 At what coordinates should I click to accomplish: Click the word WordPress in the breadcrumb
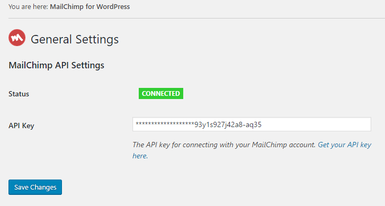113,7
